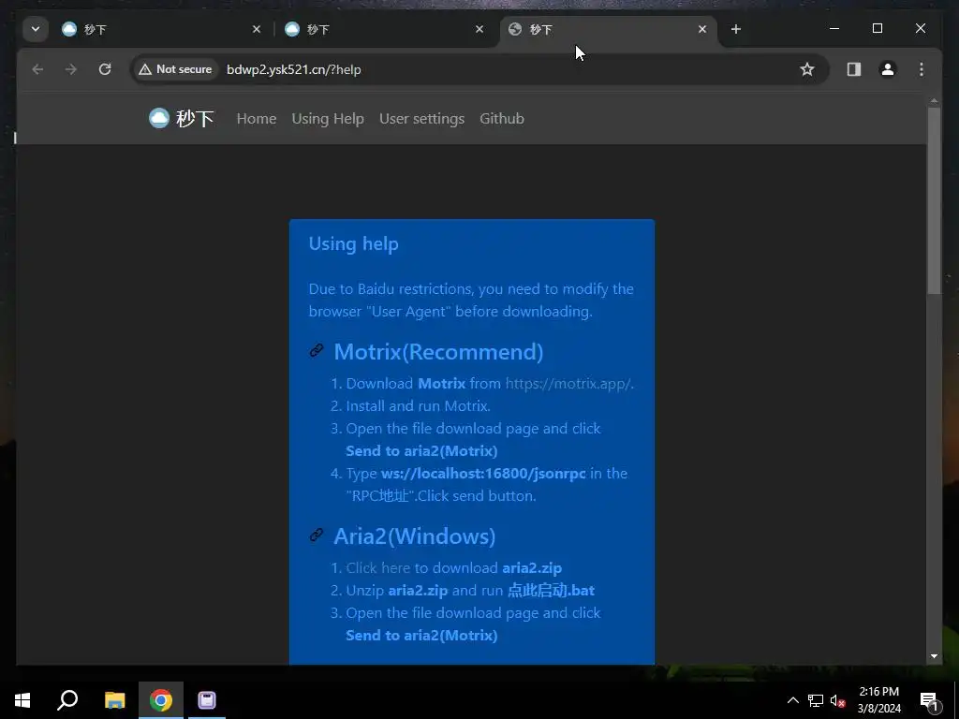This screenshot has width=959, height=719.
Task: Open network status tray icon
Action: click(x=816, y=700)
